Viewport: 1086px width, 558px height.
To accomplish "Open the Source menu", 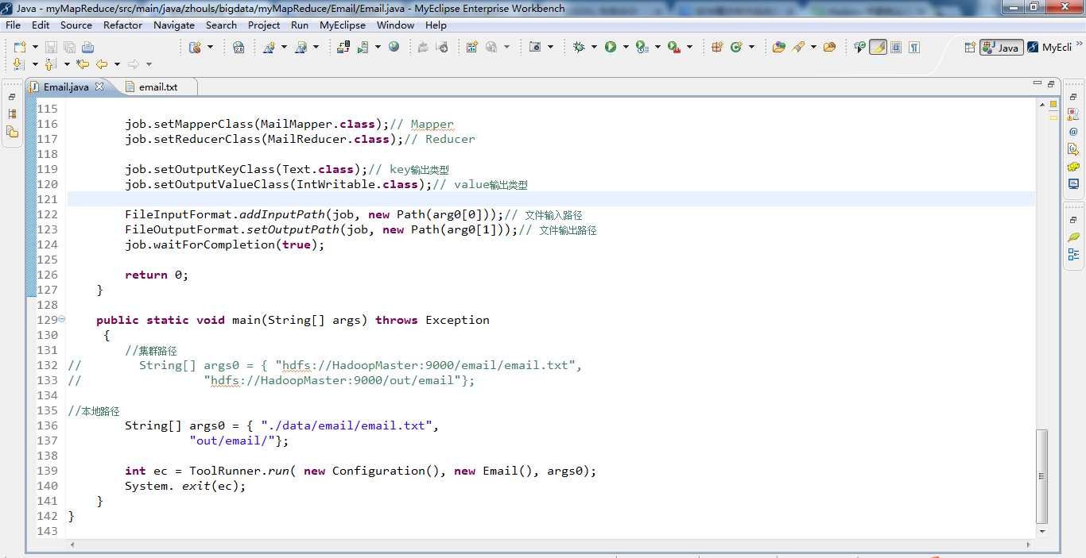I will [x=76, y=25].
